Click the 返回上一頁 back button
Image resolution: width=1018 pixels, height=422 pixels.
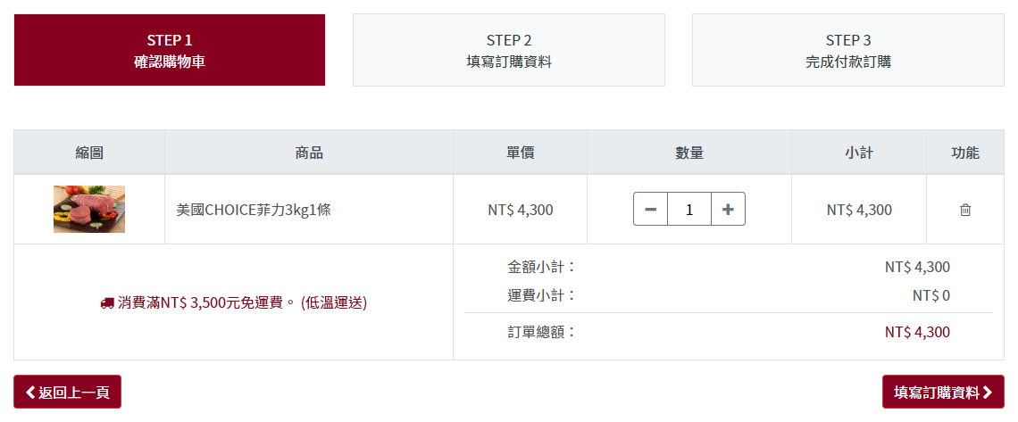click(x=68, y=393)
